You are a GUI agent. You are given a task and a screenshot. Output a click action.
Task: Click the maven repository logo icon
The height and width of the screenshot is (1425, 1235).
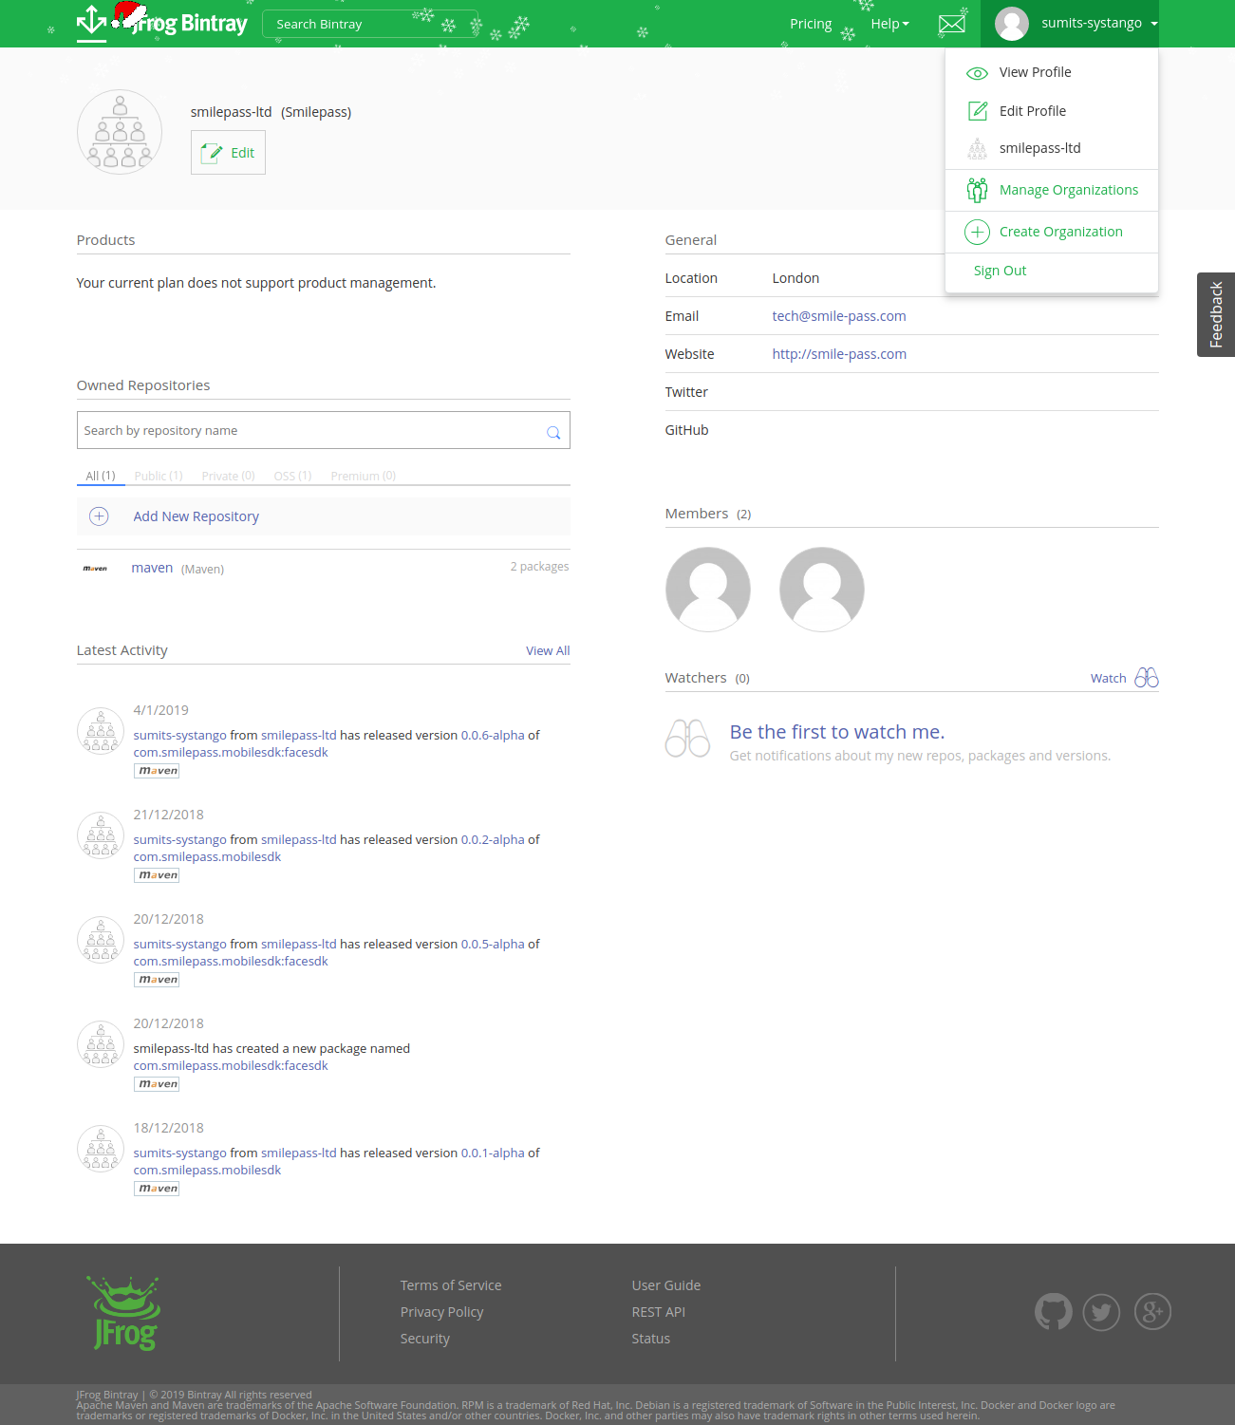click(x=95, y=569)
